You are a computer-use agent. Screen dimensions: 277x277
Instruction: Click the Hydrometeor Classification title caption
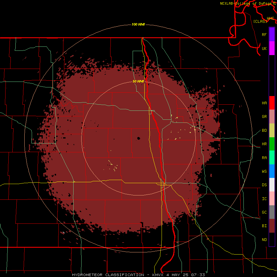[x=138, y=275]
